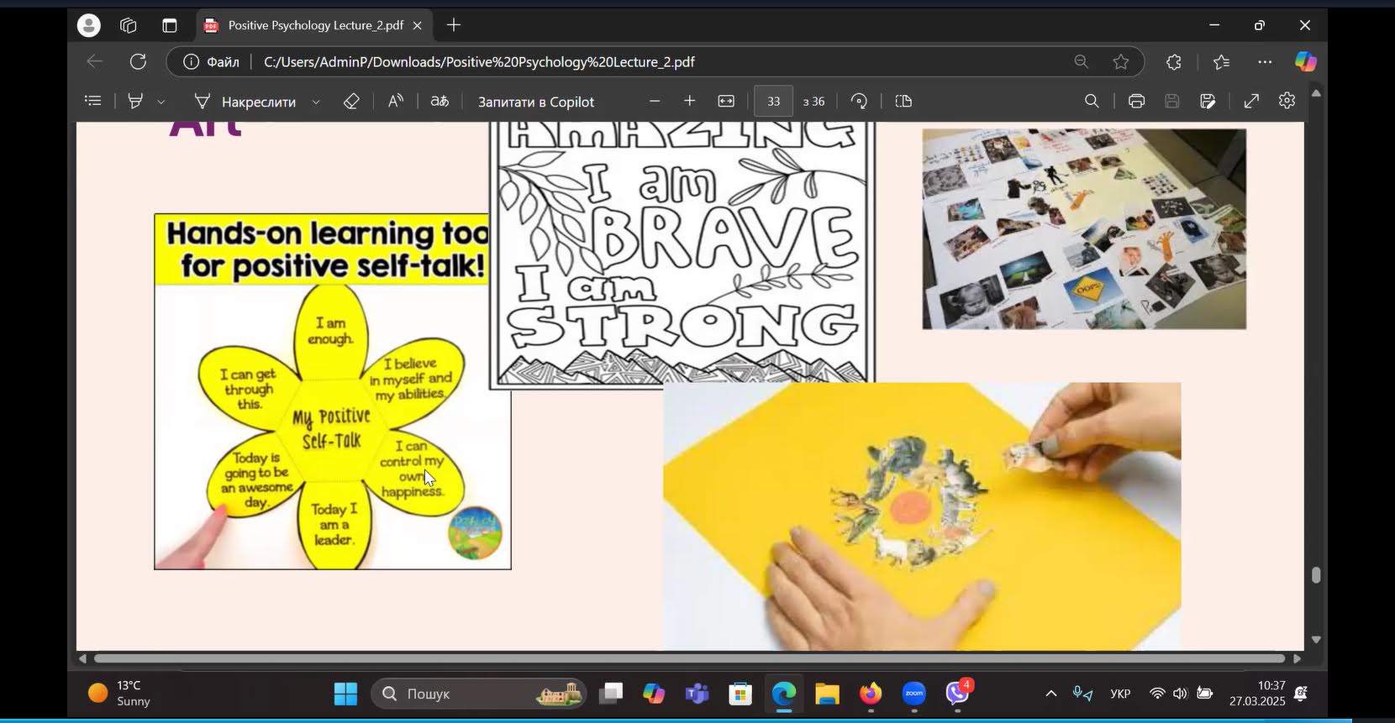Open the PDF table of contents icon

coord(93,101)
